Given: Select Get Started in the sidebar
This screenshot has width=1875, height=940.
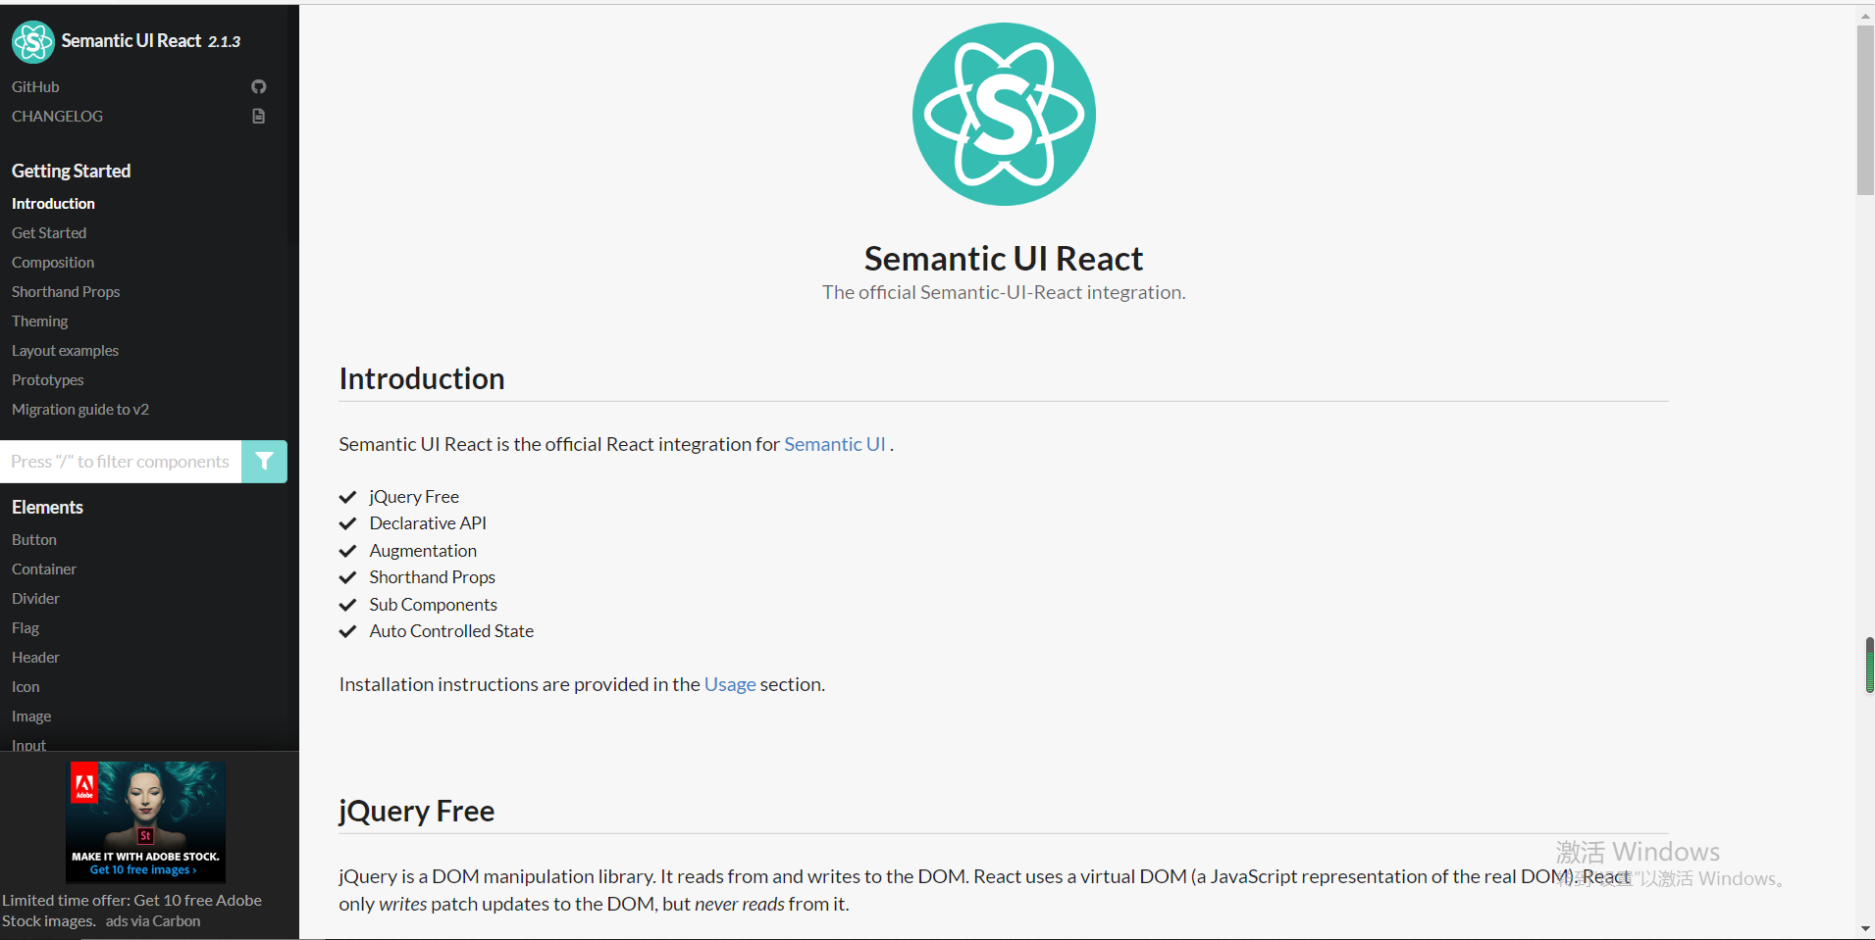Looking at the screenshot, I should pos(48,232).
